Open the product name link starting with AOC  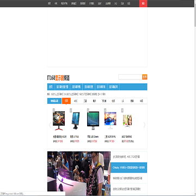coord(127,137)
